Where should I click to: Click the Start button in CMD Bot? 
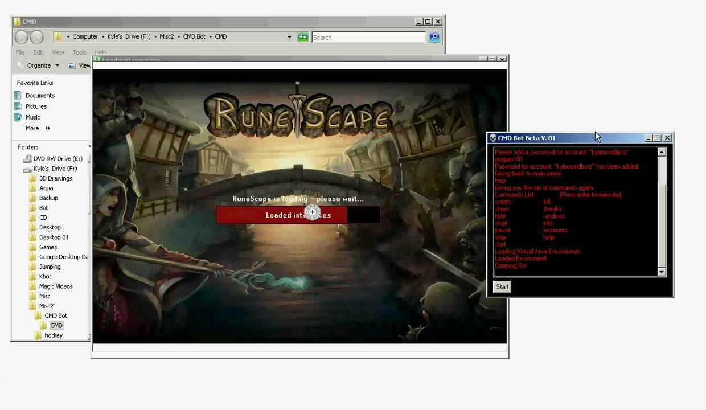[502, 287]
